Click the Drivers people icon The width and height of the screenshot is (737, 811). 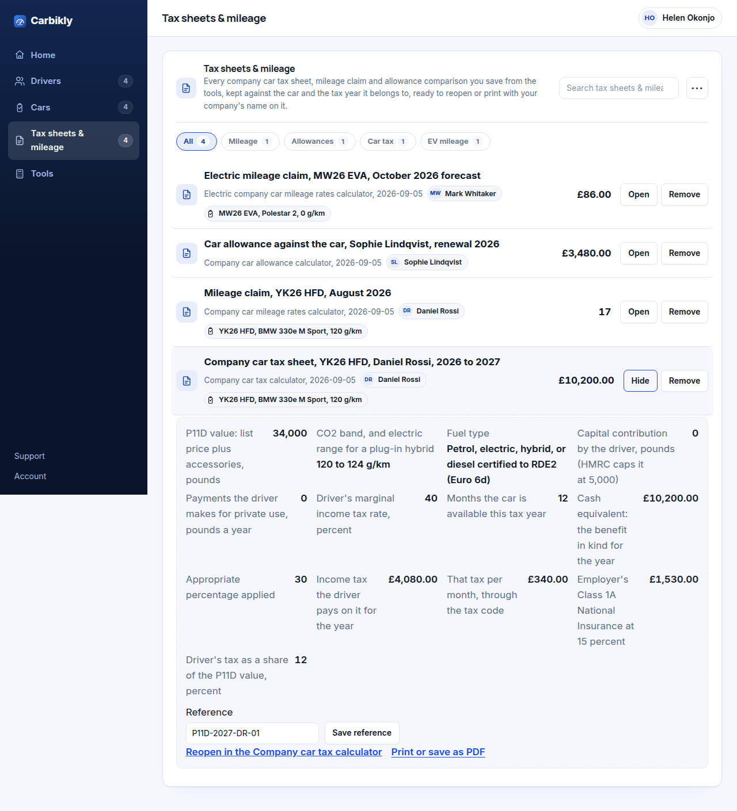pos(20,81)
